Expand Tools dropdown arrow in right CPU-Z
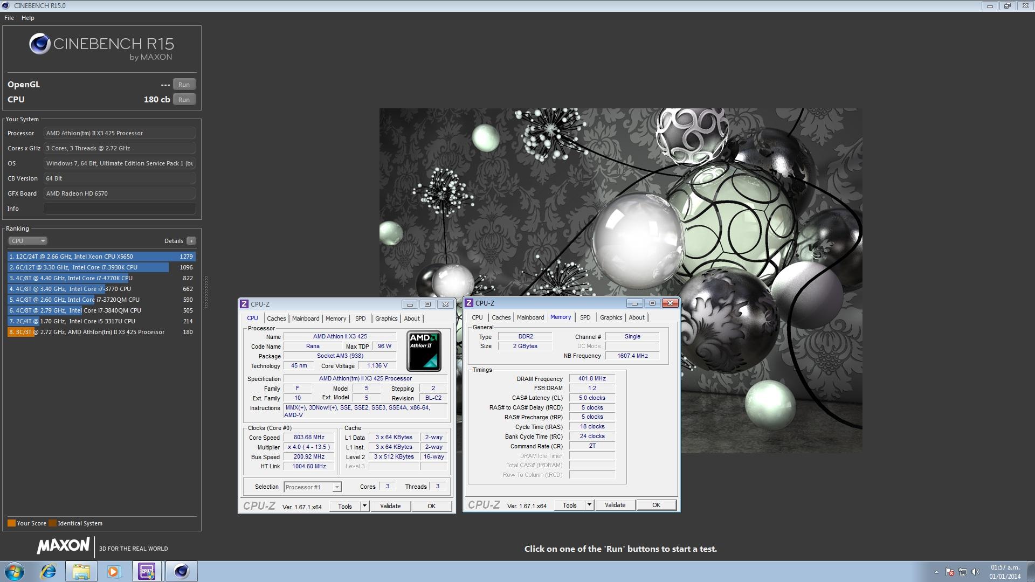 pos(590,505)
